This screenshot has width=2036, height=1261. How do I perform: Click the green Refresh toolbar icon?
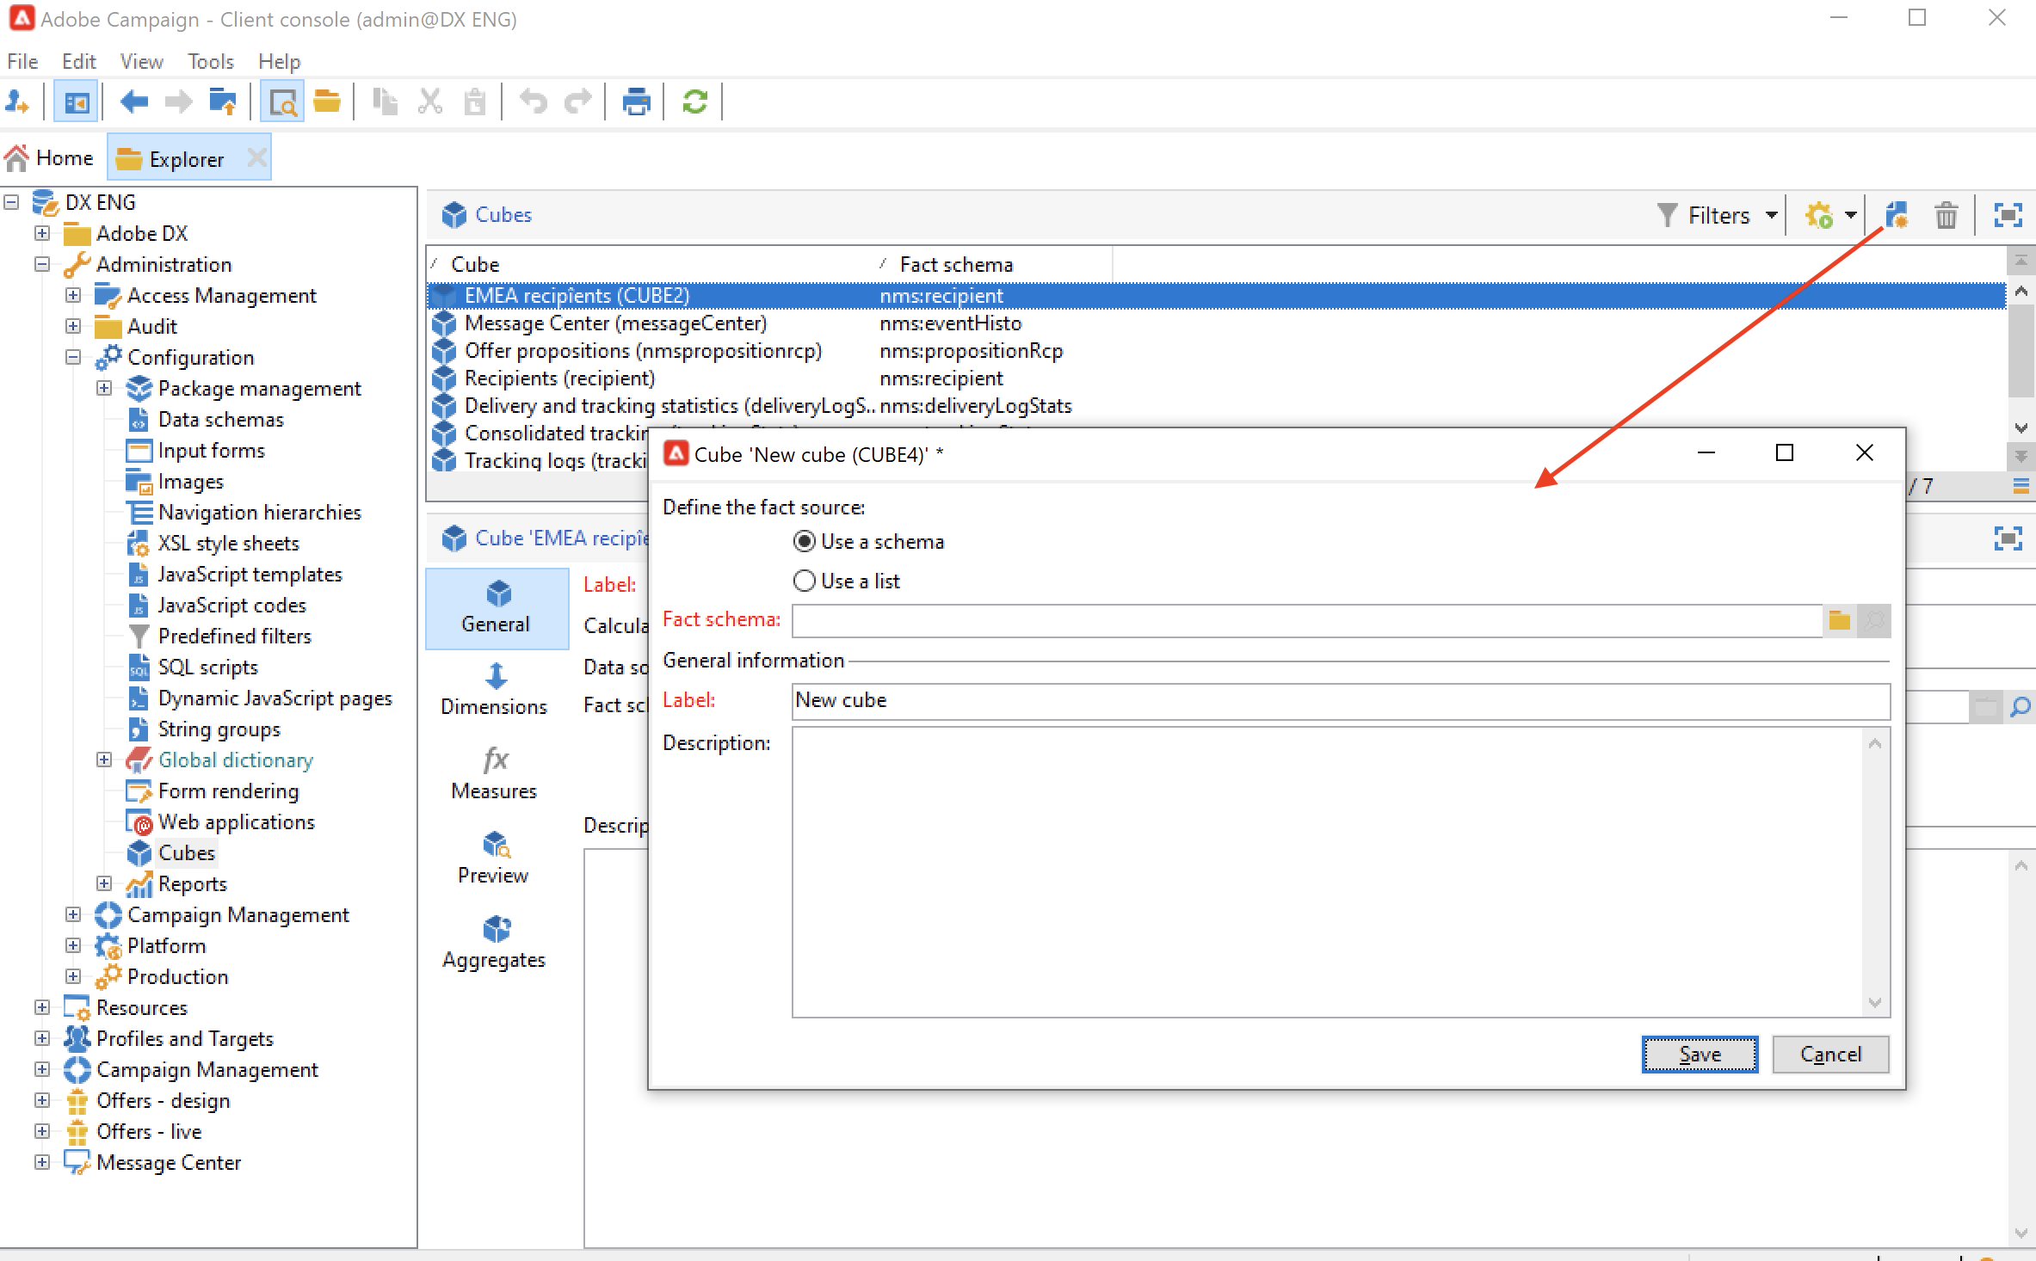[x=694, y=102]
